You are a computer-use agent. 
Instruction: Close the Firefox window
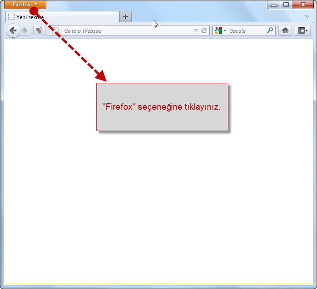coord(303,5)
